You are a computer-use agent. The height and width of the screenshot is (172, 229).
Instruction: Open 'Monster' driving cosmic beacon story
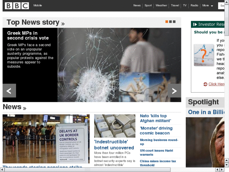click(156, 131)
